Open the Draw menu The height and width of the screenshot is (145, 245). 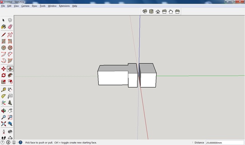34,6
